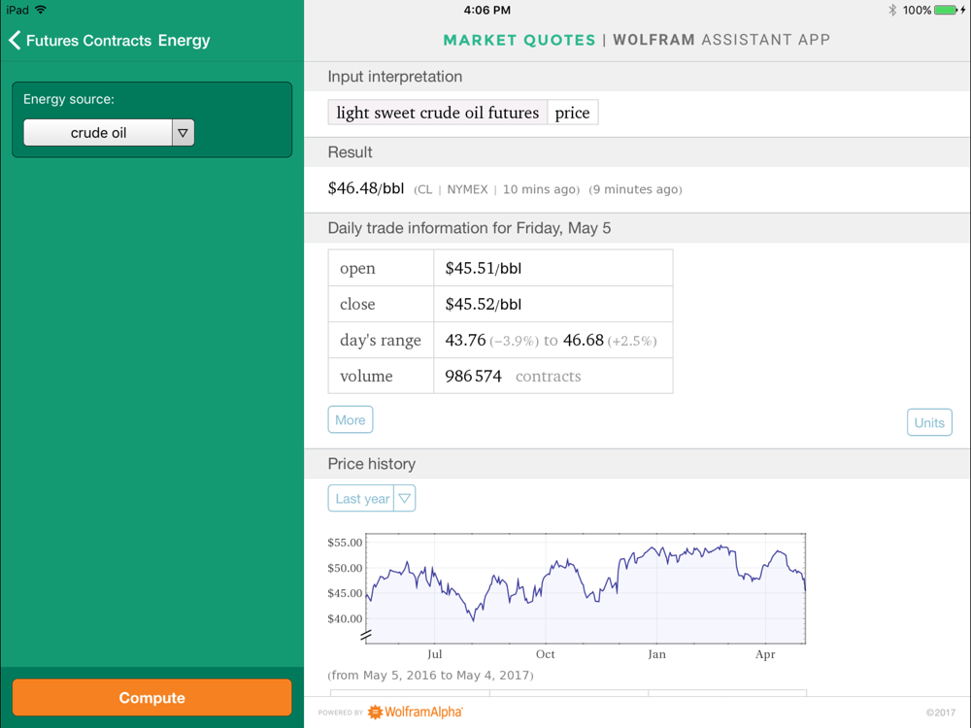
Task: Tap the Wi-Fi status icon
Action: coord(41,10)
